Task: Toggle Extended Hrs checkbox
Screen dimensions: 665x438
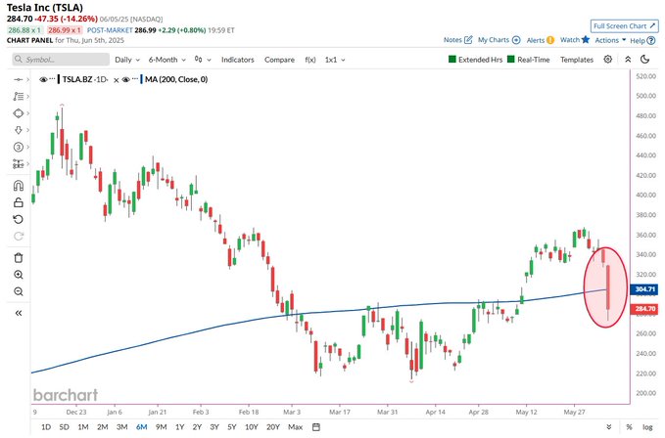Action: pyautogui.click(x=452, y=60)
